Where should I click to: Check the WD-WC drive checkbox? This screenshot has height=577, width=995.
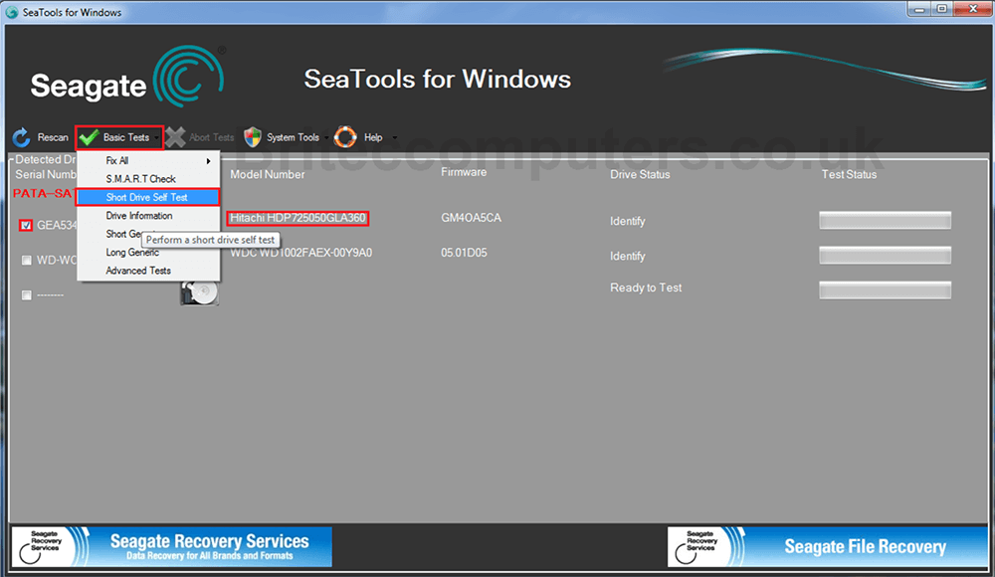pos(26,260)
